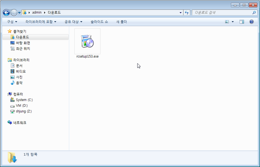The image size is (260, 167).
Task: Close the Explorer window
Action: tap(253, 5)
